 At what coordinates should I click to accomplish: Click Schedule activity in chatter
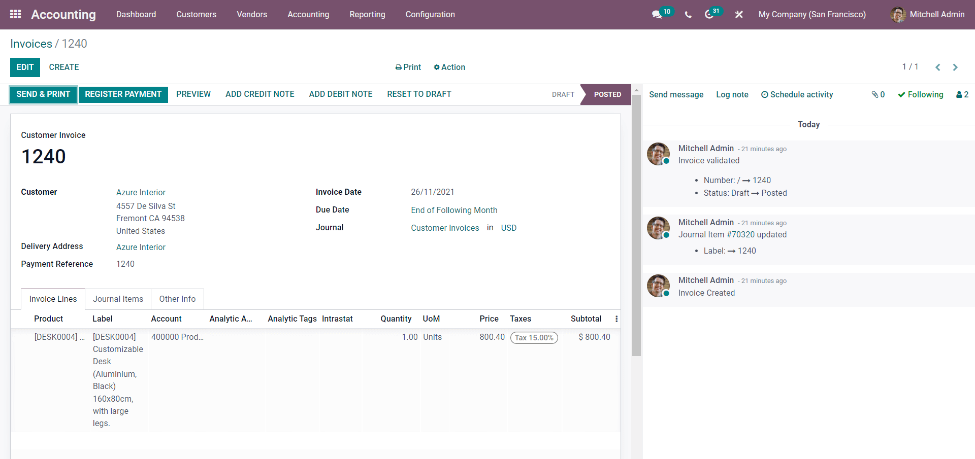coord(797,95)
